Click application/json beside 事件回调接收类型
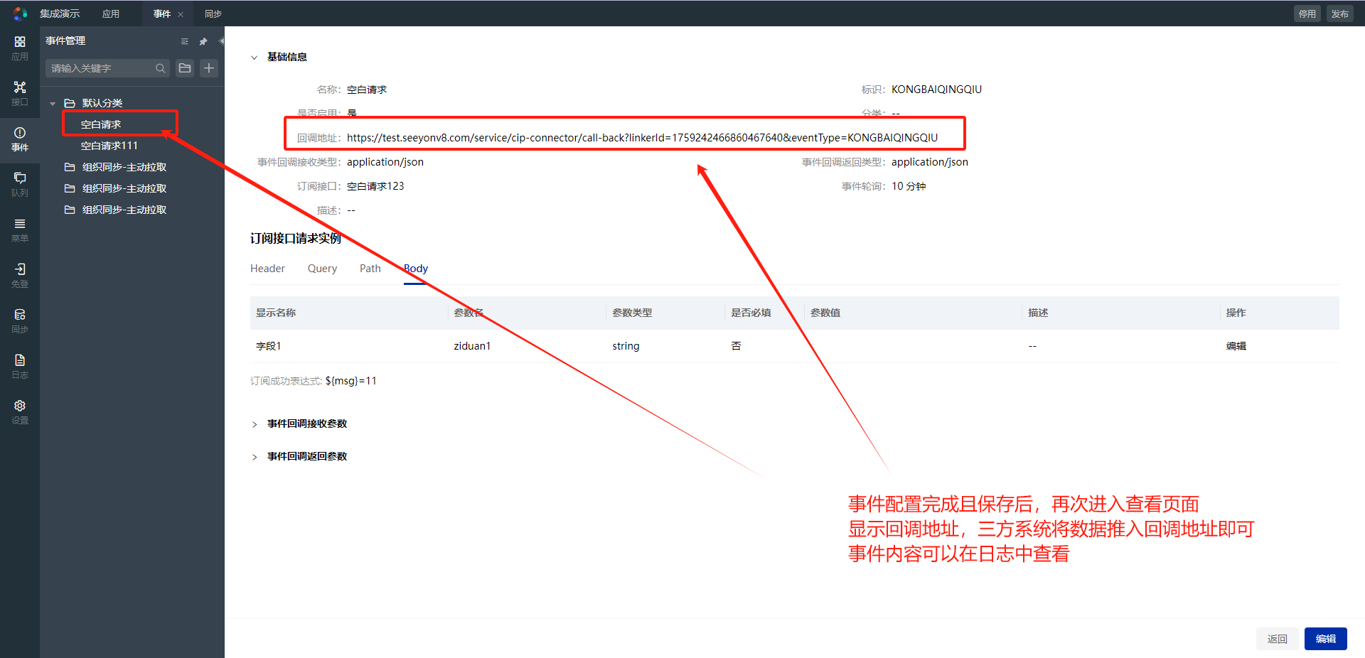 [385, 162]
